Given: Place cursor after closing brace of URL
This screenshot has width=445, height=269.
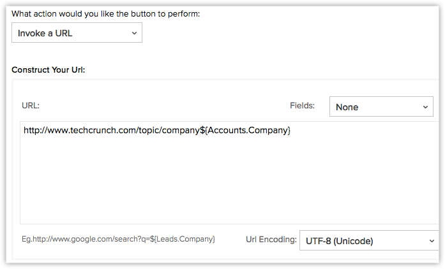Looking at the screenshot, I should click(x=292, y=130).
